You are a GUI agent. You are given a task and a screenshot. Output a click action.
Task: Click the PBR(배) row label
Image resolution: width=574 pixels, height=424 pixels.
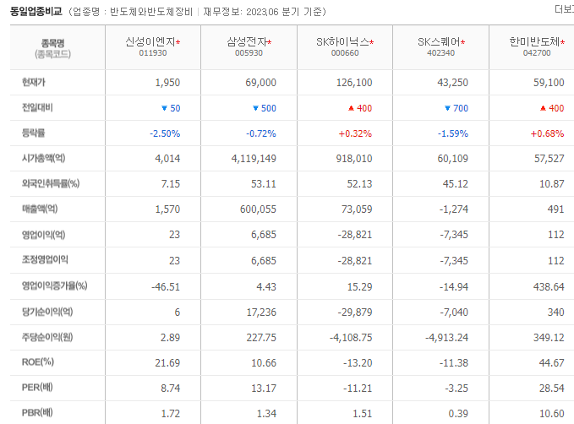37,413
